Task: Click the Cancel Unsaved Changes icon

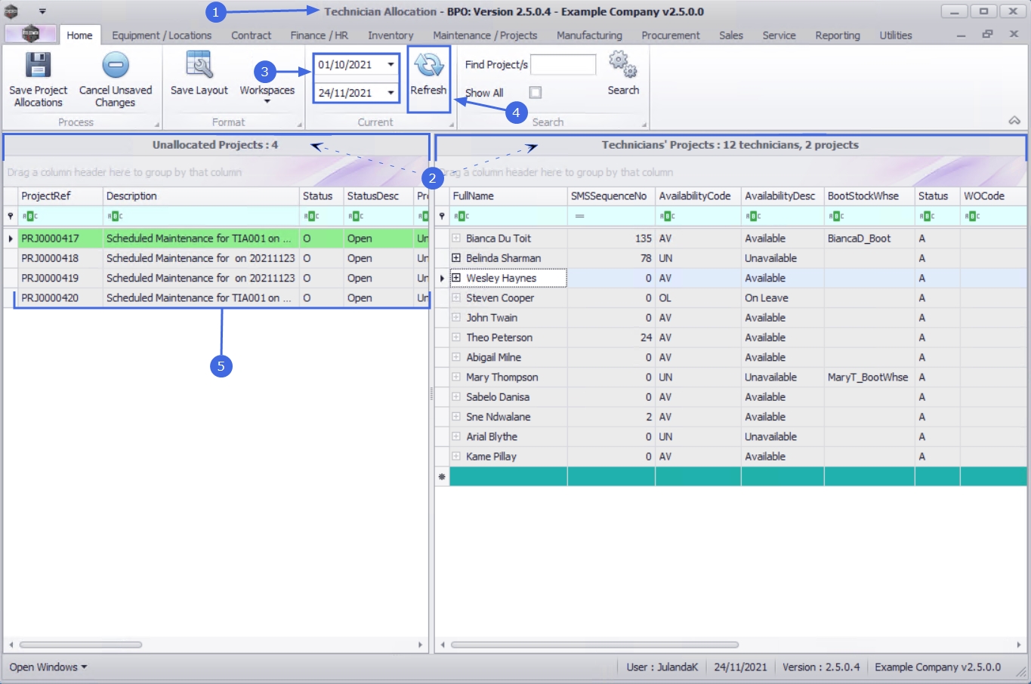Action: click(x=116, y=66)
